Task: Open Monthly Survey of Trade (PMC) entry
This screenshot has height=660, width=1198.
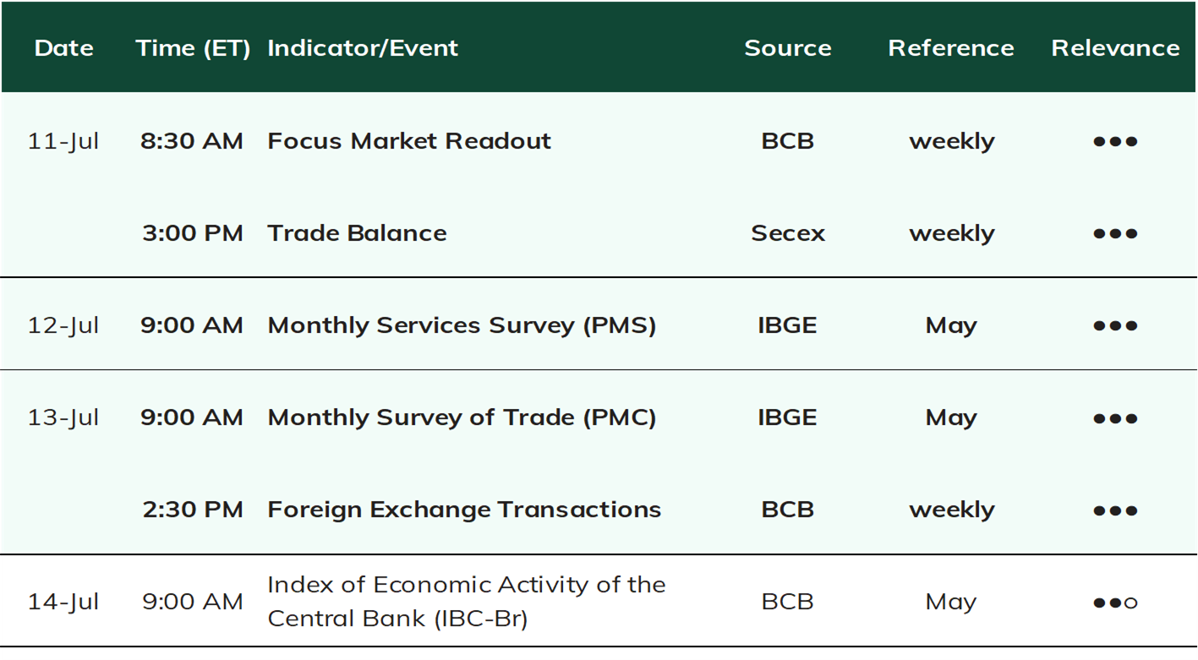Action: (x=462, y=417)
